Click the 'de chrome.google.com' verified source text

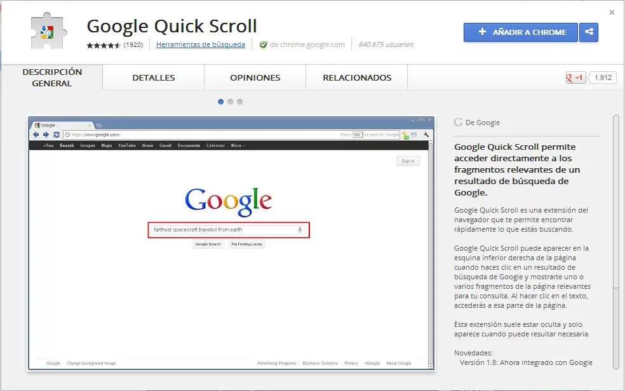click(x=307, y=44)
